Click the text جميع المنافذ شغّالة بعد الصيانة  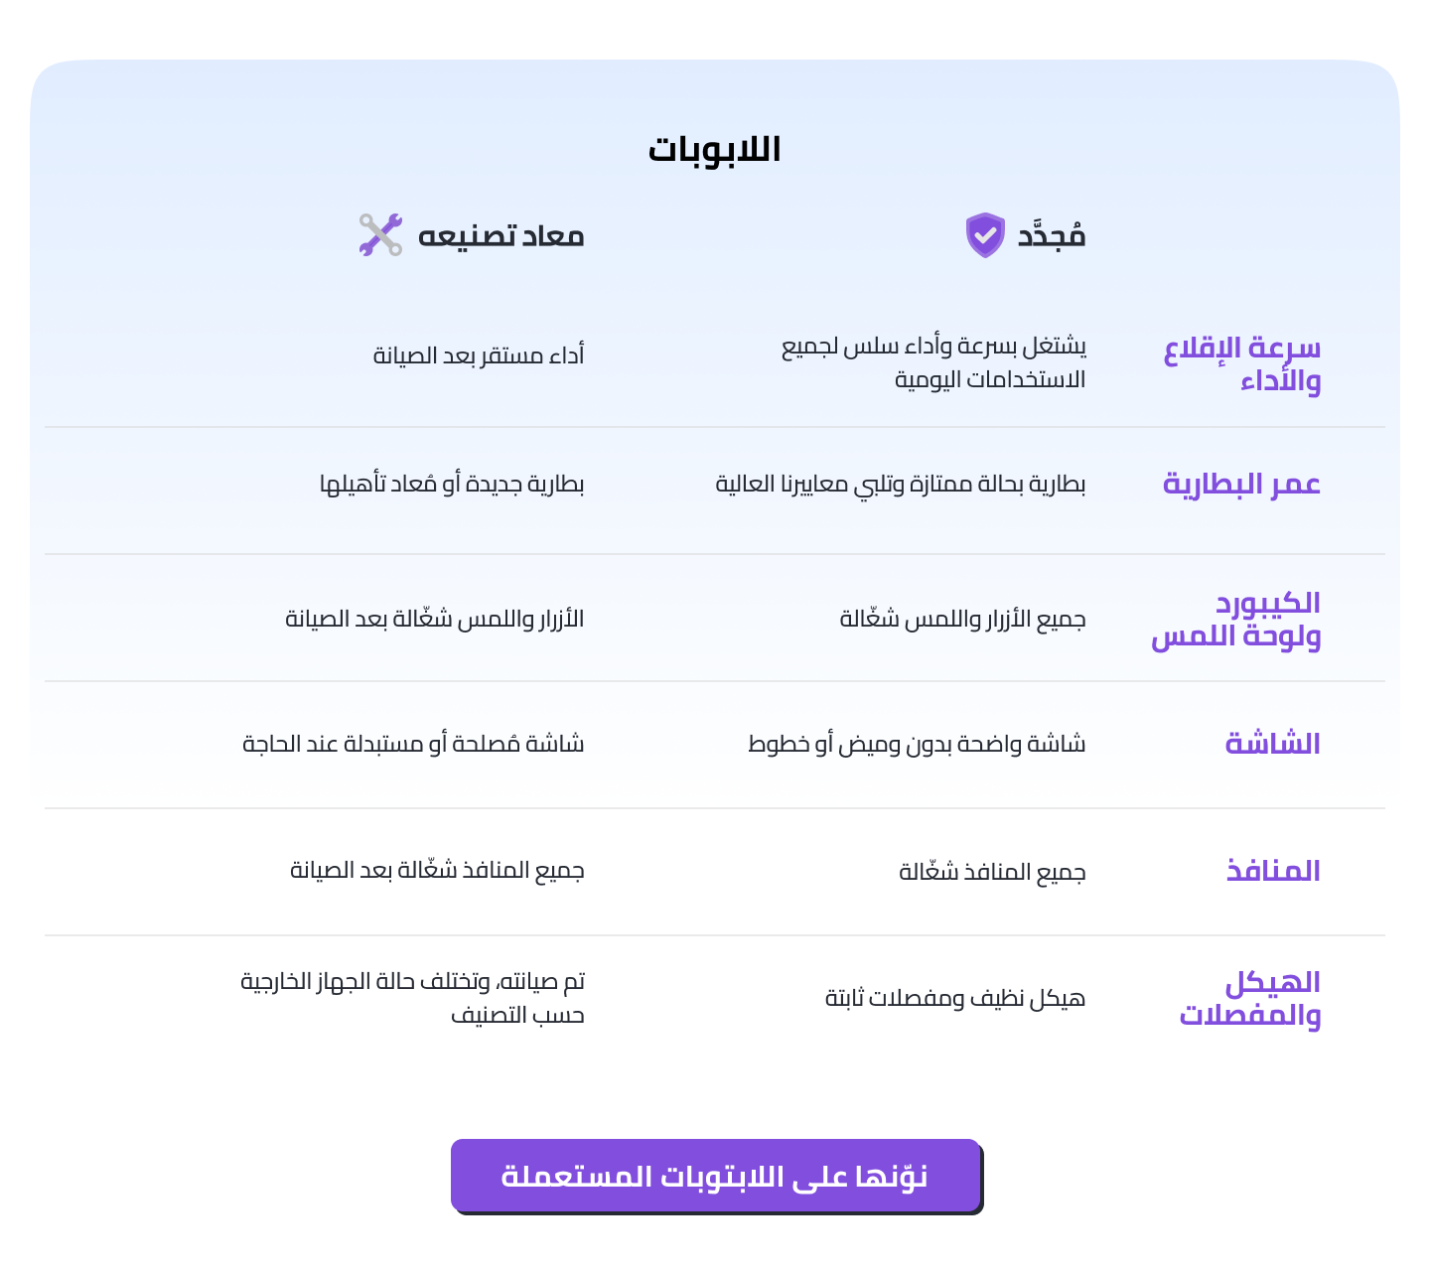coord(437,870)
